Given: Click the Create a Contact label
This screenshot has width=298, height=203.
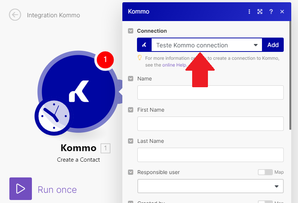Looking at the screenshot, I should 78,160.
